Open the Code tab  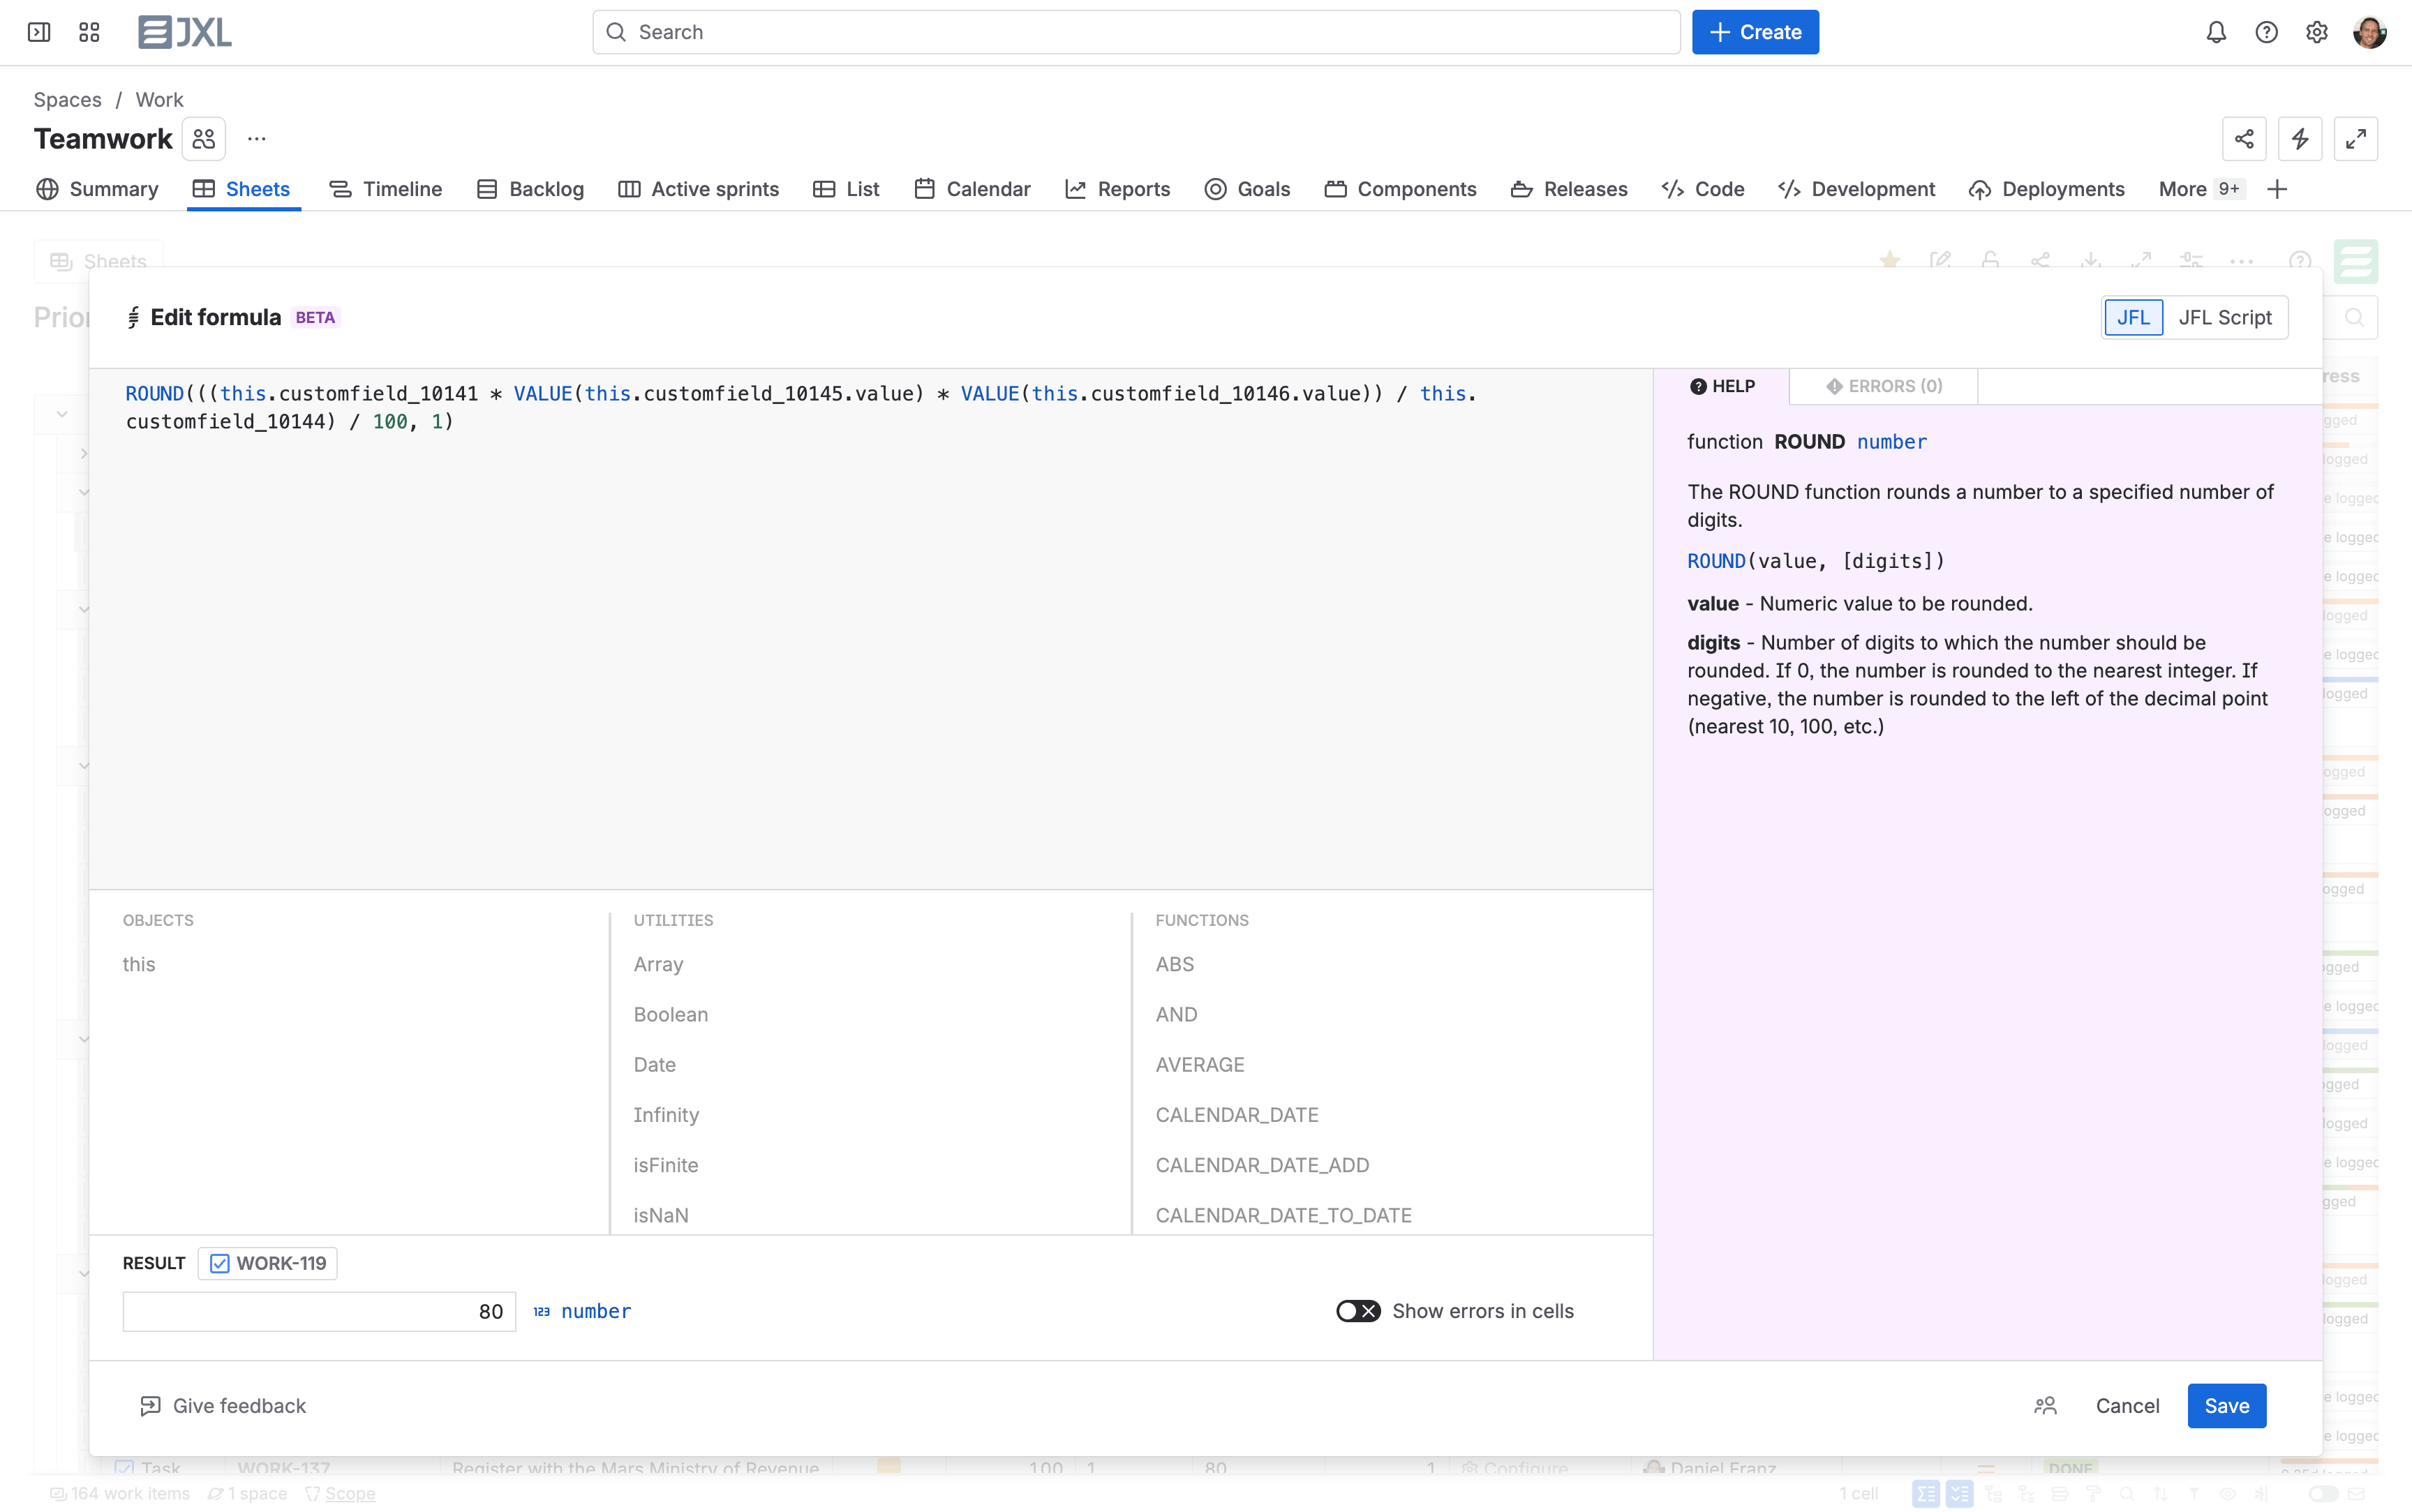1703,189
